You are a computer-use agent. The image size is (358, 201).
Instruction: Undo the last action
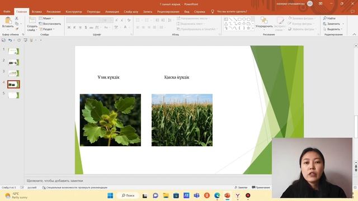tap(10, 40)
